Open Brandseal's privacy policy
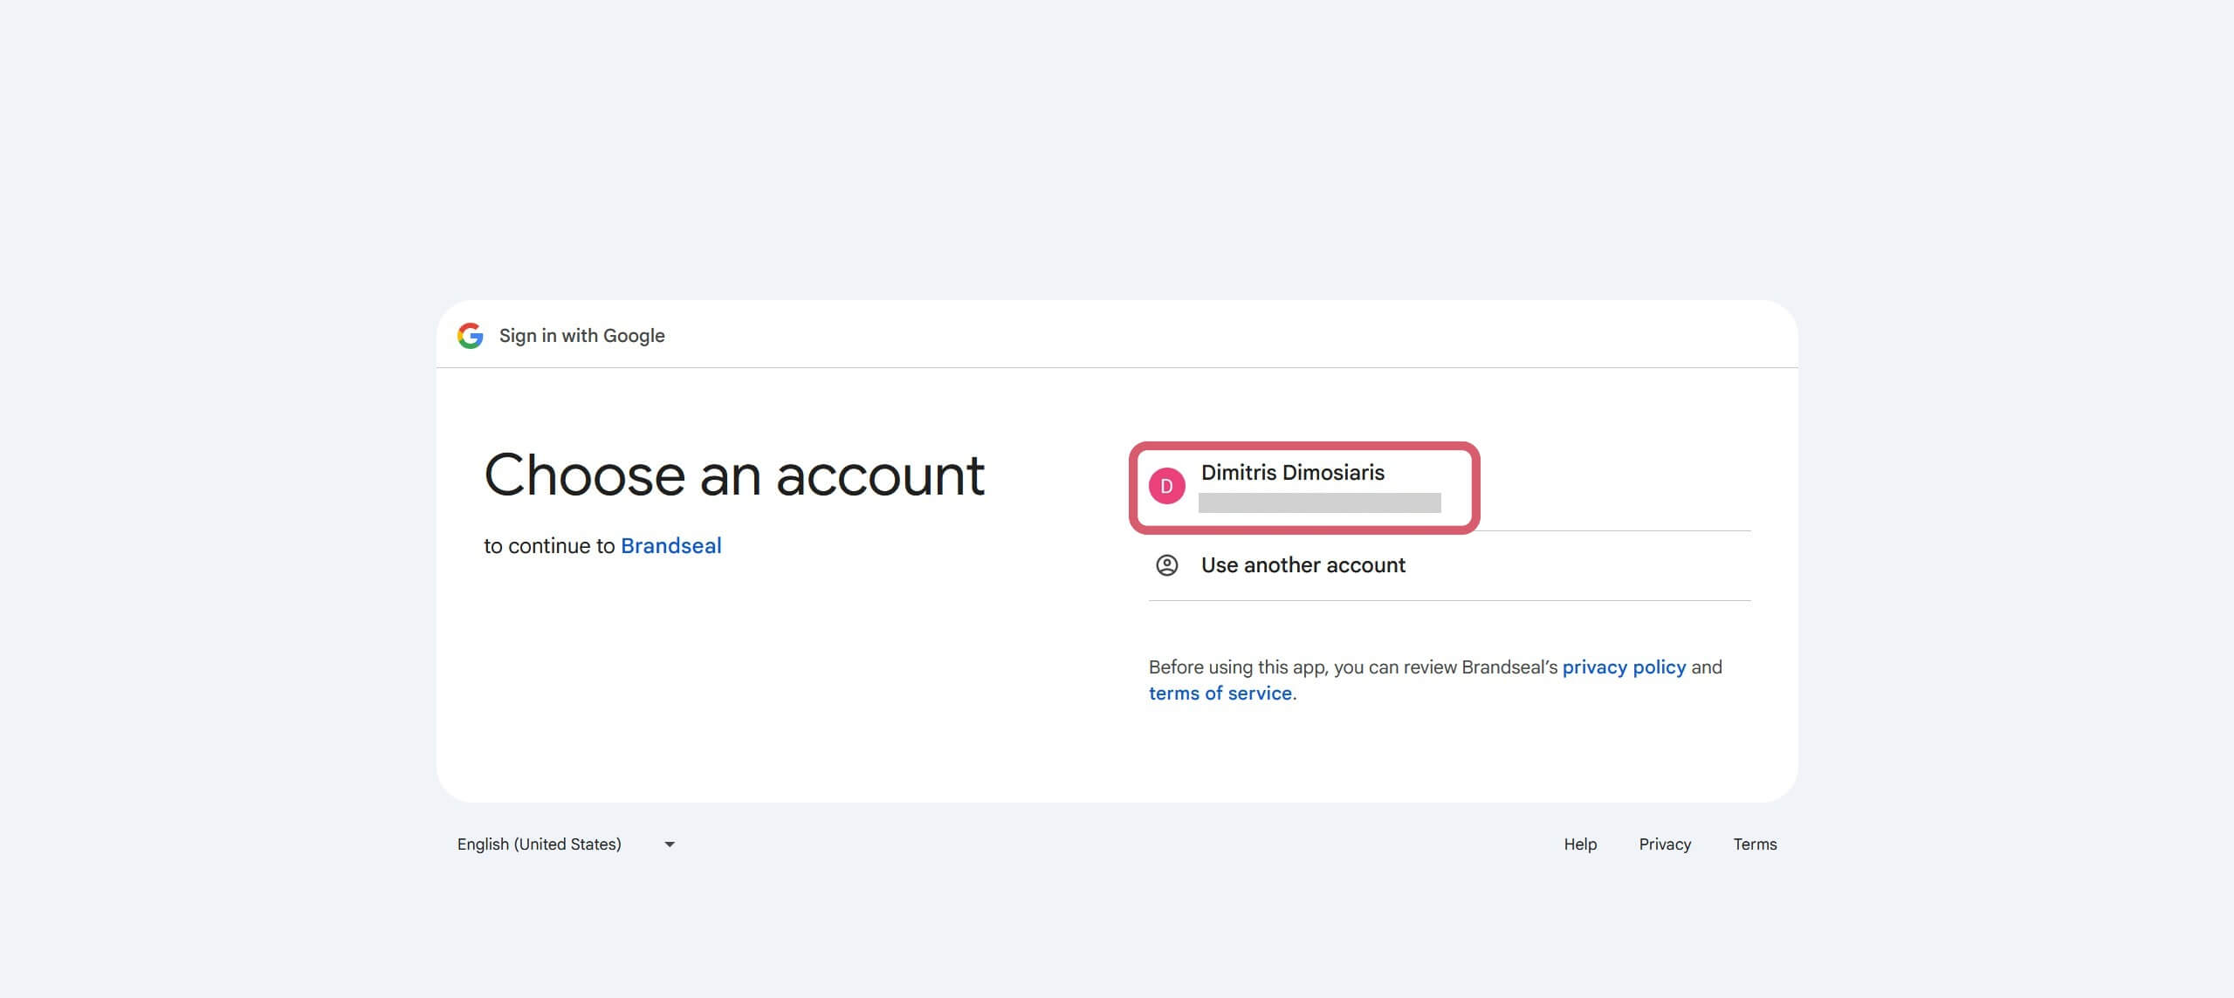This screenshot has width=2234, height=998. point(1625,666)
